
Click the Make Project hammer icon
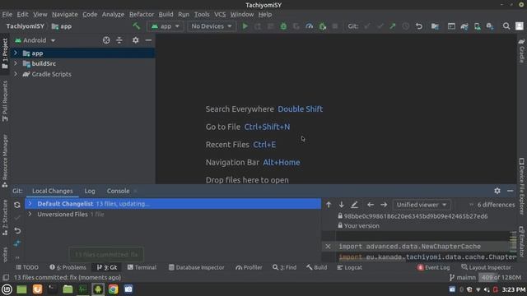(137, 25)
